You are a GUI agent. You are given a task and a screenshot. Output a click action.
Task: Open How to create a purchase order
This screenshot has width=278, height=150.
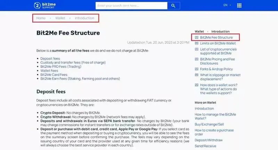tap(214, 132)
